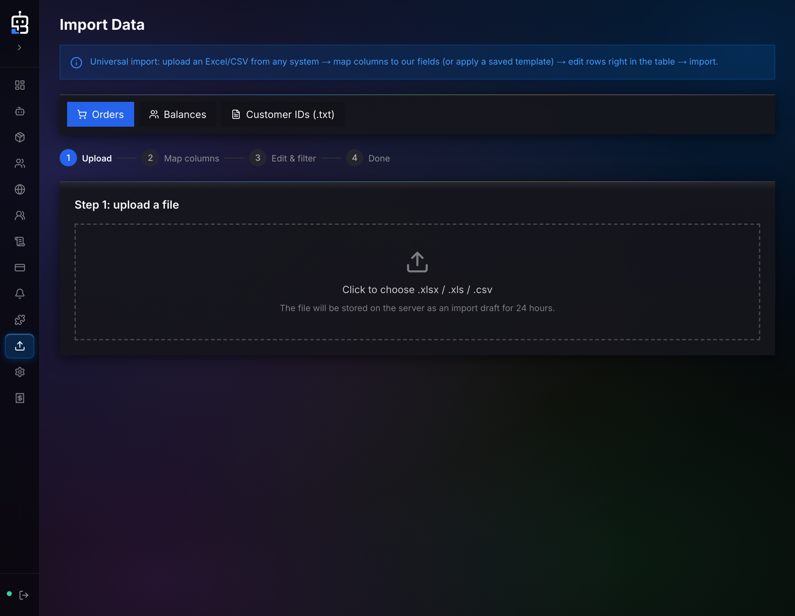Click the 'Import Data' page title

pyautogui.click(x=102, y=25)
